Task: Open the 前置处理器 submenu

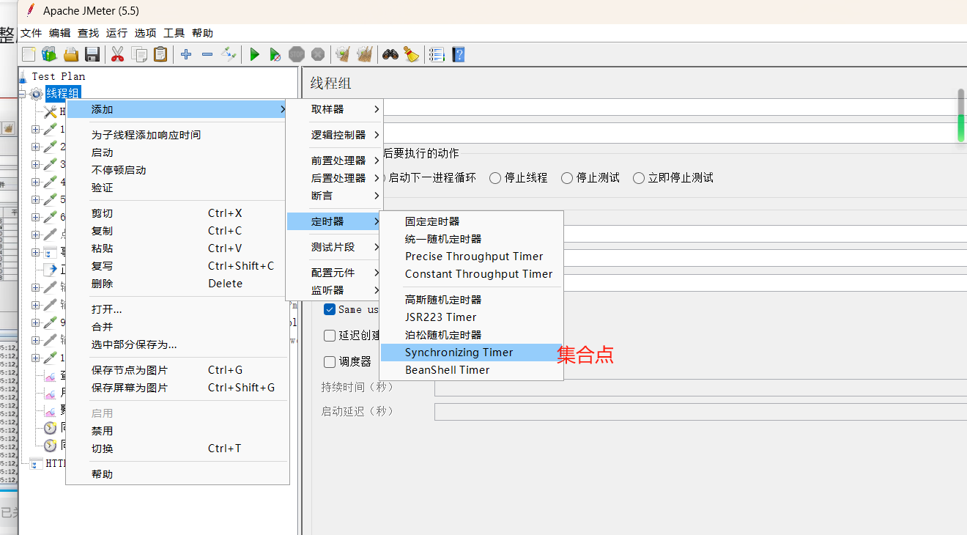Action: (x=334, y=160)
